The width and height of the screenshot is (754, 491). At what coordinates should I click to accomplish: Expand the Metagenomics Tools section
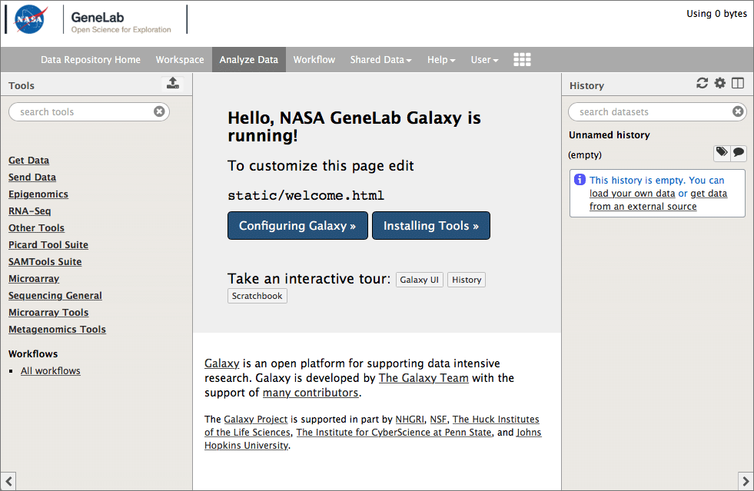pyautogui.click(x=57, y=329)
